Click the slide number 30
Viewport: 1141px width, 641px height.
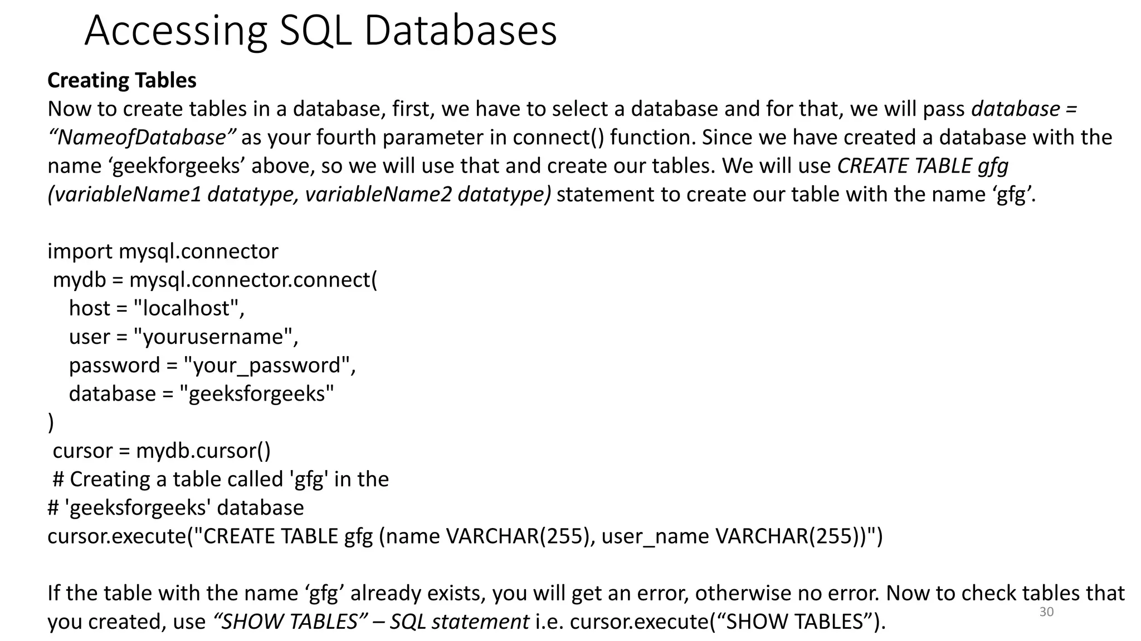click(1046, 612)
